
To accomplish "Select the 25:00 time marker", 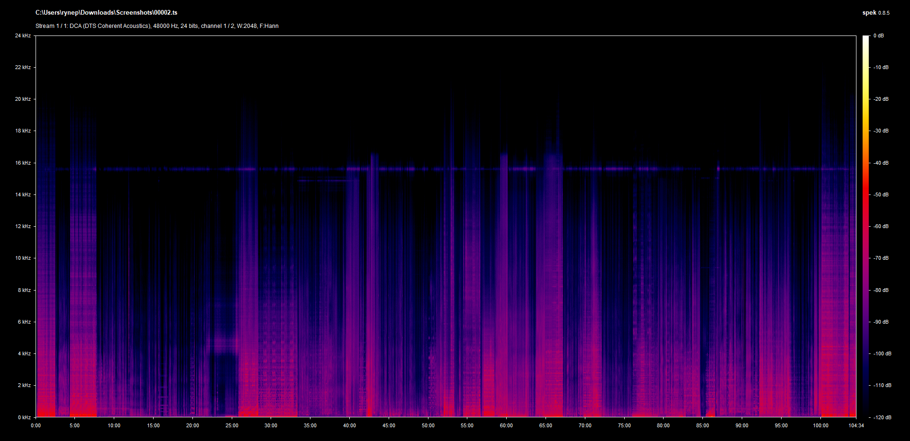I will click(232, 425).
